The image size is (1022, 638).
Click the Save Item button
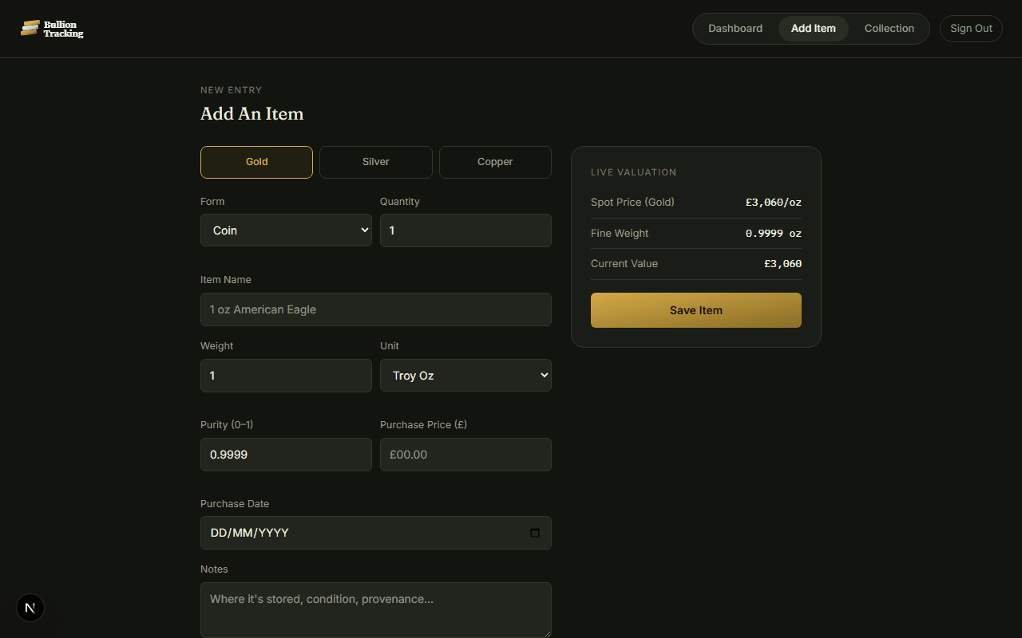tap(696, 310)
